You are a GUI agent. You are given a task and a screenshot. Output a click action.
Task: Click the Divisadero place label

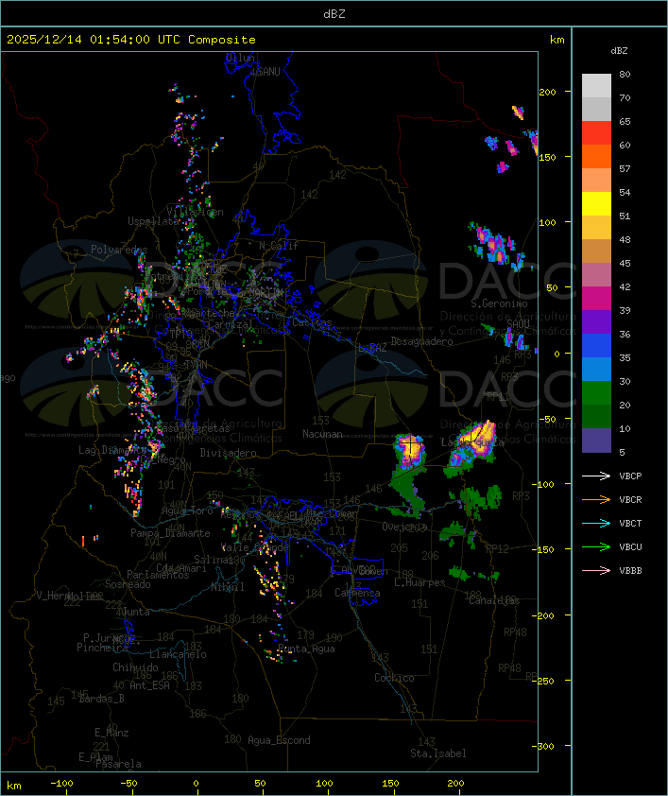pyautogui.click(x=229, y=453)
